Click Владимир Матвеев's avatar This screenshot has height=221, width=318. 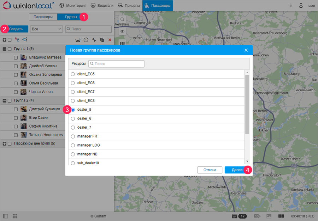coord(24,57)
